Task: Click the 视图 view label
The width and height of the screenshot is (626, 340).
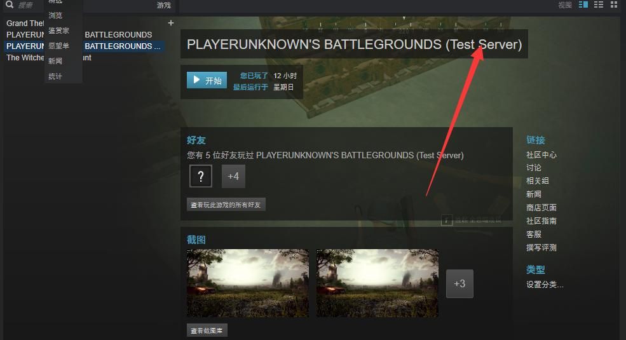Action: [565, 5]
